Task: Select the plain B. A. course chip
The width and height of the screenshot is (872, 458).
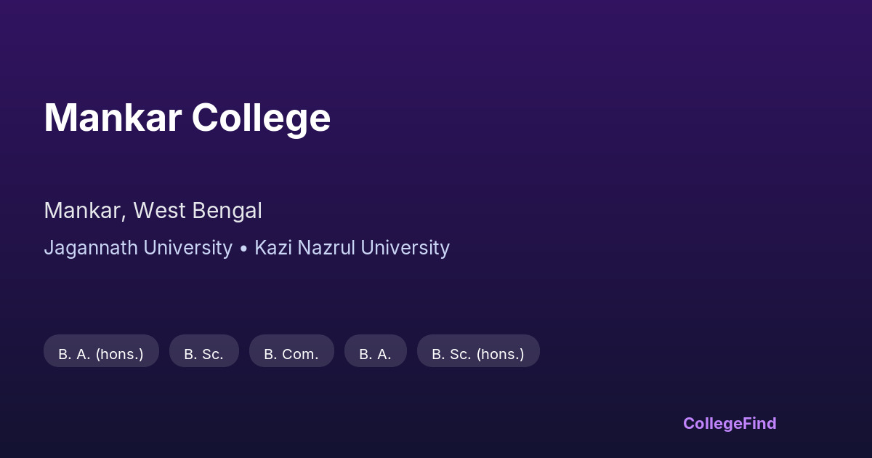Action: tap(375, 354)
